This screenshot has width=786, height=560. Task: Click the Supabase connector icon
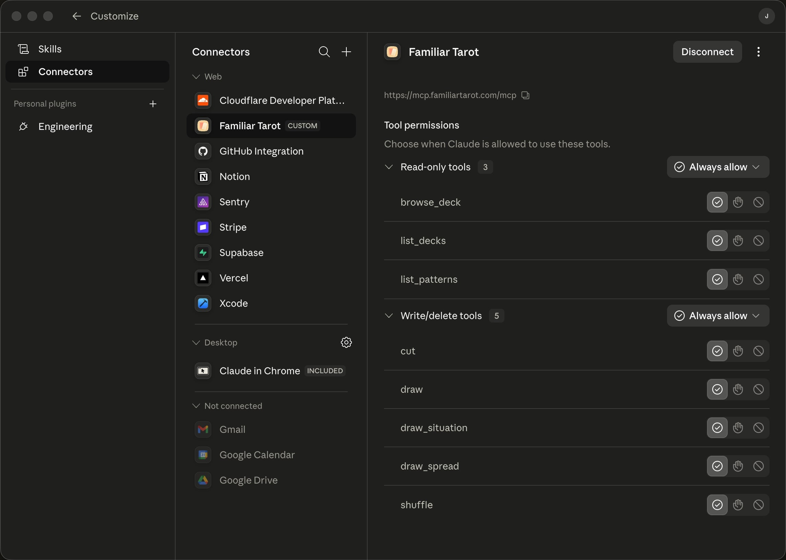(x=203, y=253)
